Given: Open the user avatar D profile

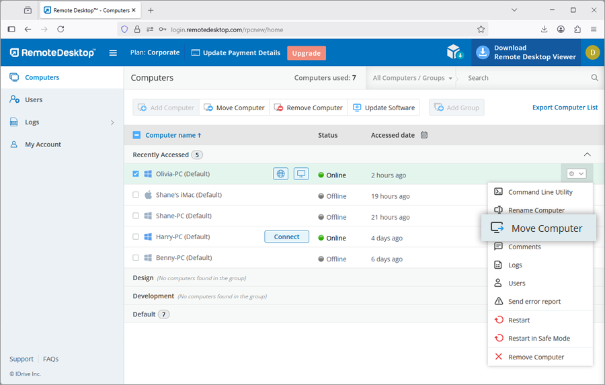Looking at the screenshot, I should (592, 52).
